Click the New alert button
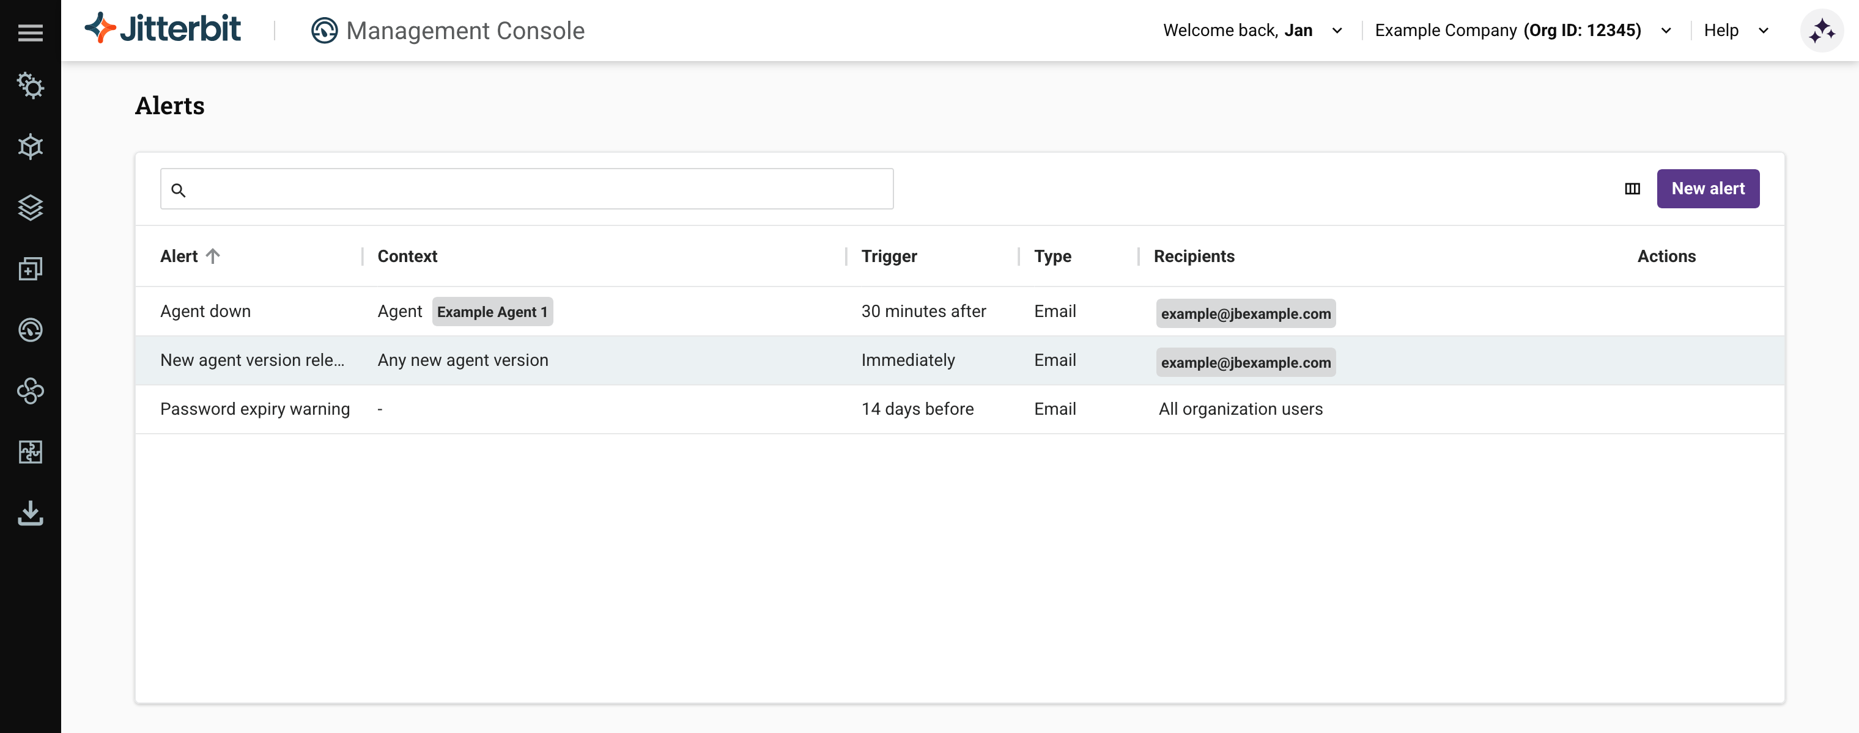 click(x=1707, y=189)
